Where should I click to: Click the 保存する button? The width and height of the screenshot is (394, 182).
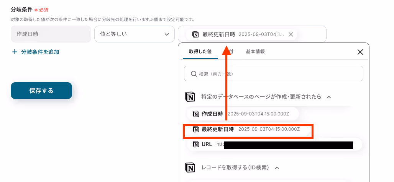[x=41, y=91]
